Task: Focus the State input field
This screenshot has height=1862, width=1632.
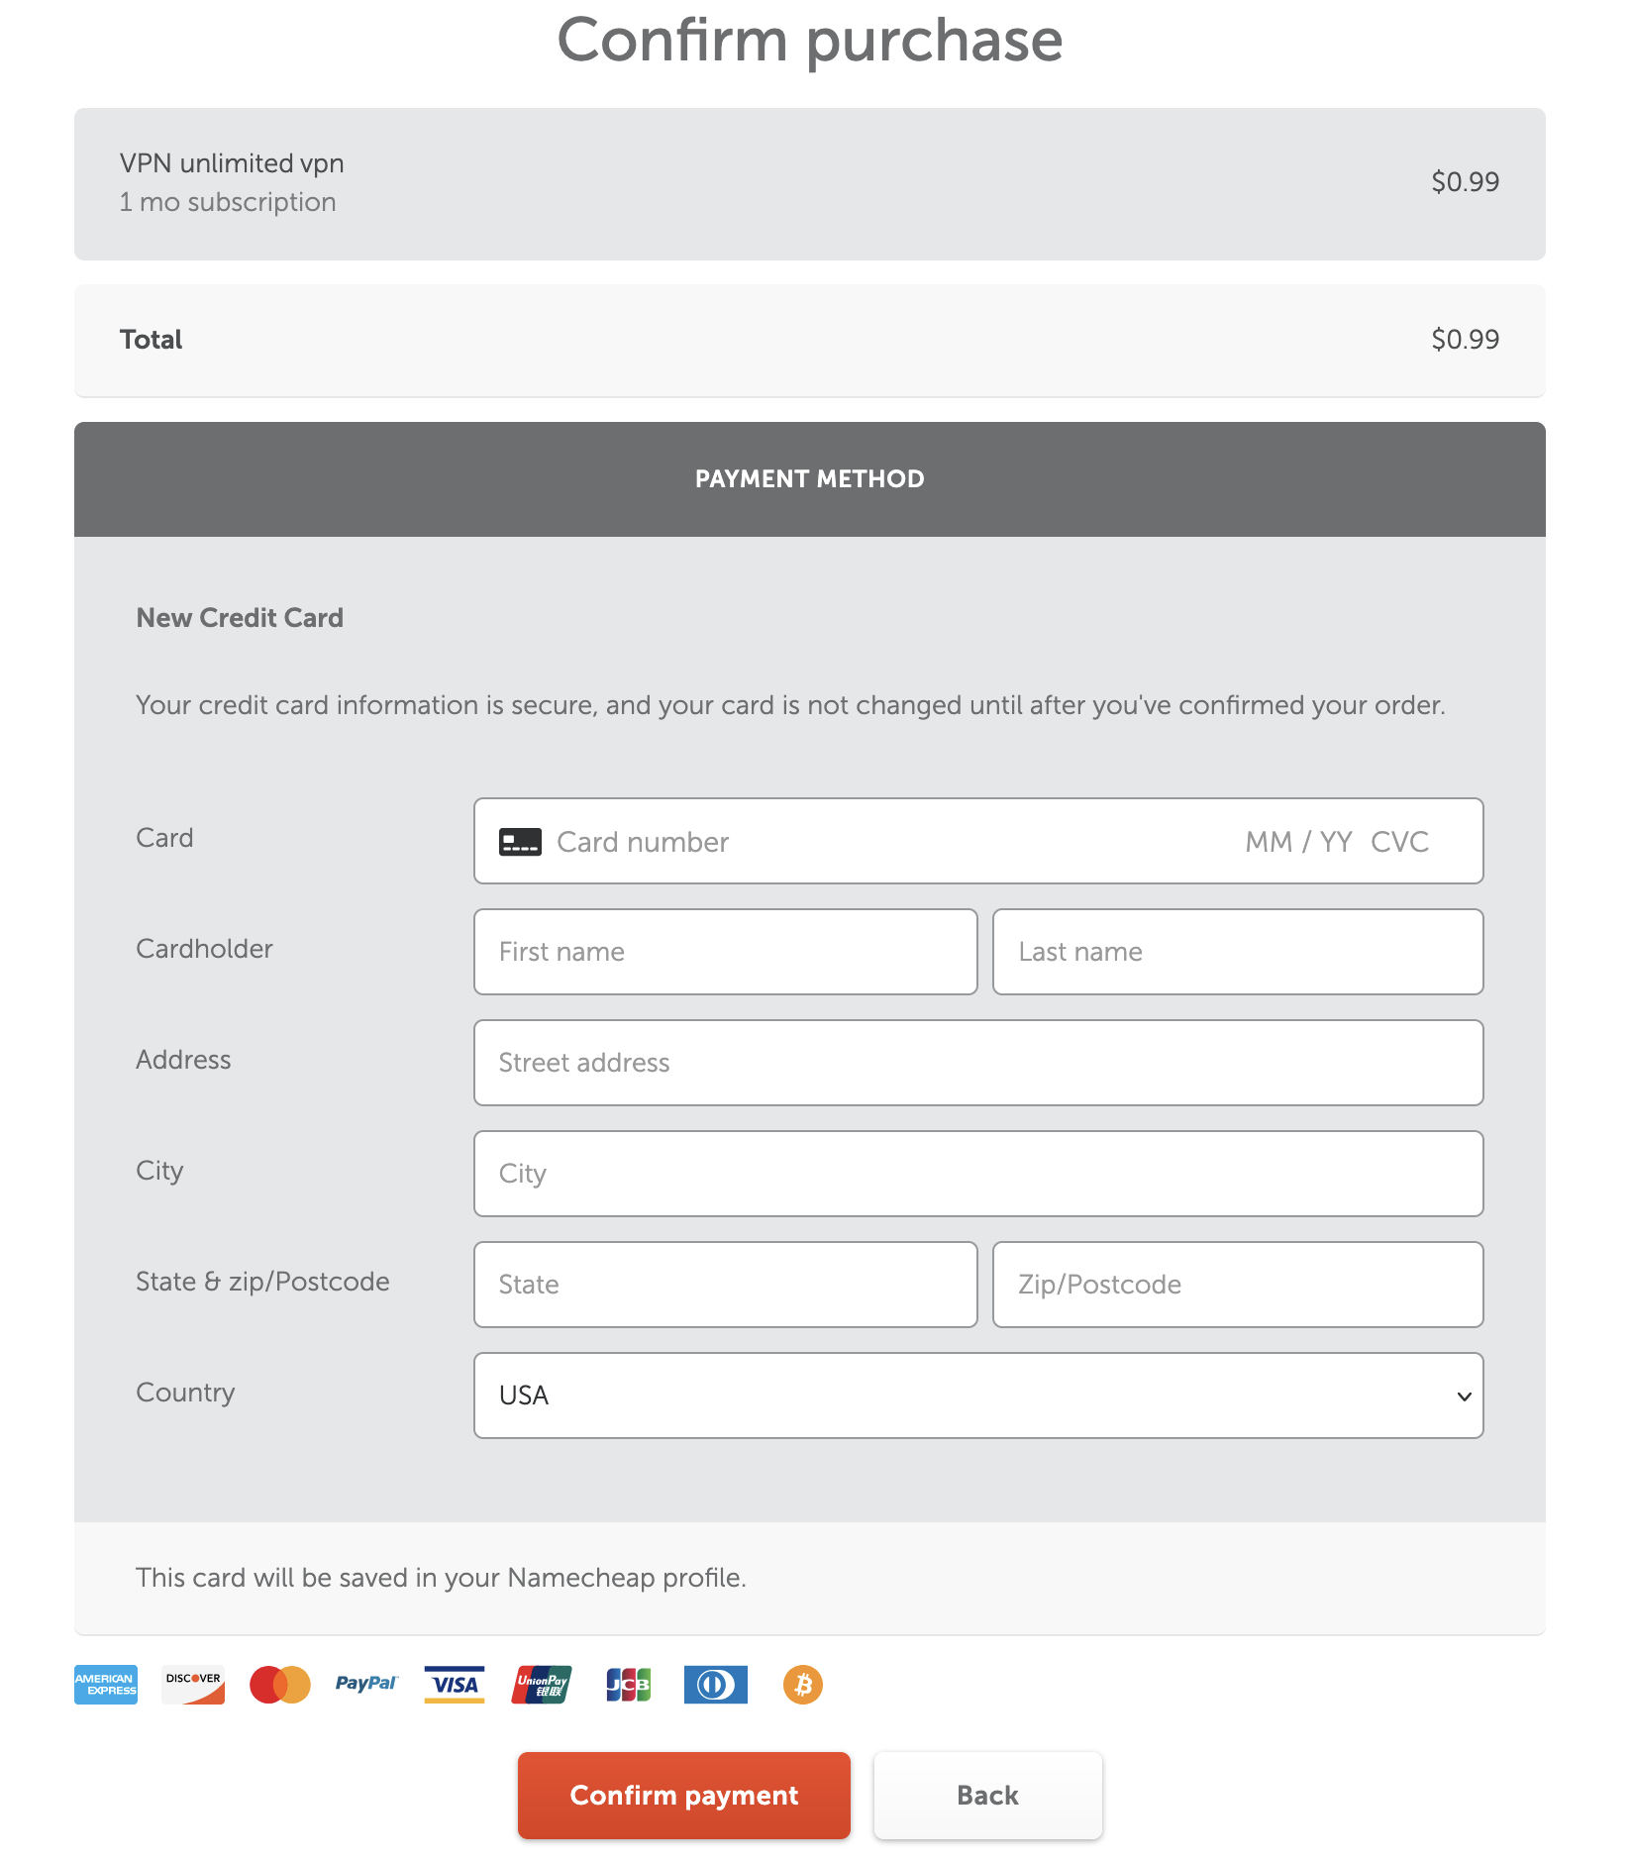Action: [726, 1285]
